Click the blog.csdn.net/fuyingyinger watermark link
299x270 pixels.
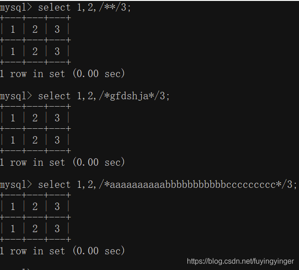tap(240, 261)
